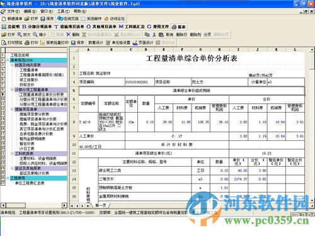Screen dimensions: 315x236
Task: Open the 编辑 menu
Action: 30,11
